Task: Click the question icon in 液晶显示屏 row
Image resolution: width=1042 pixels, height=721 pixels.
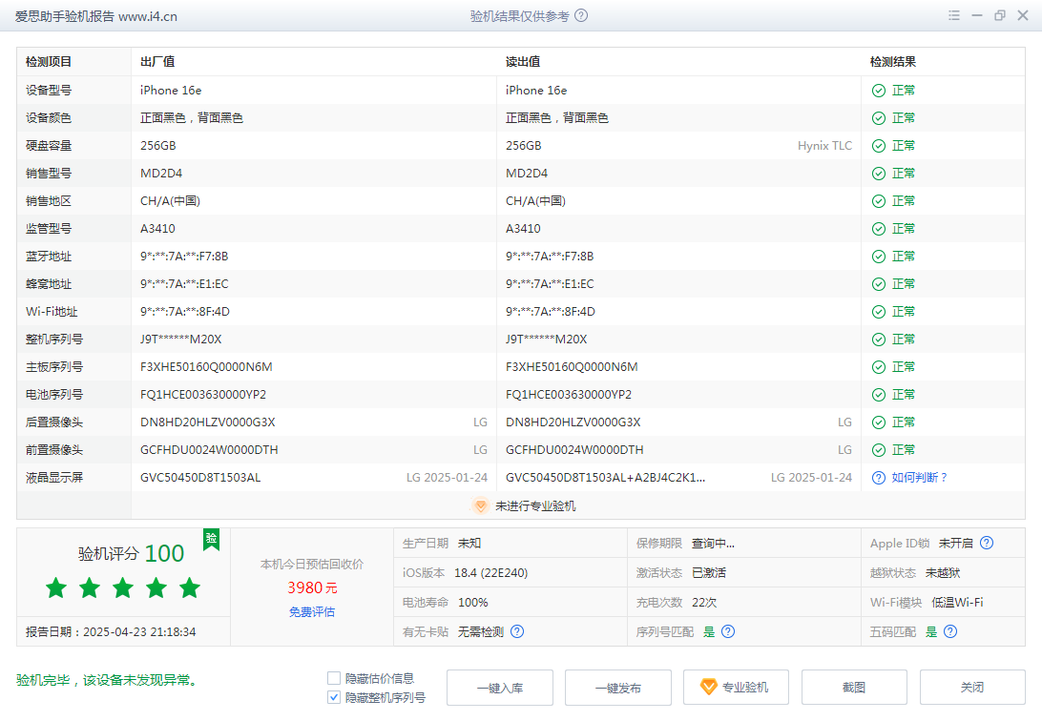Action: tap(879, 478)
